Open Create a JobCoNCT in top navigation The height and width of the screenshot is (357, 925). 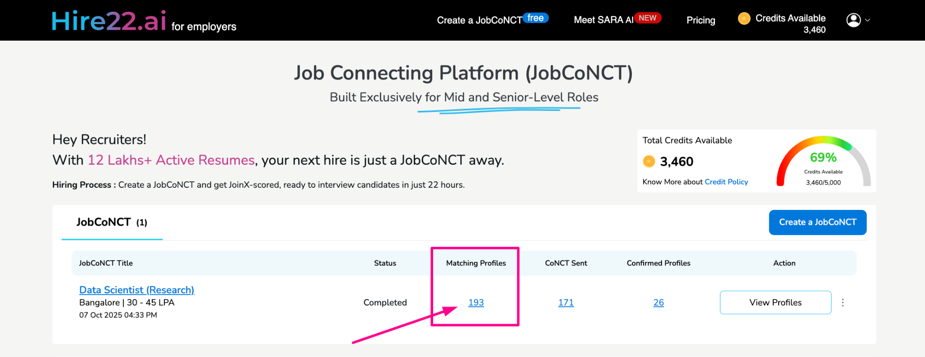coord(479,20)
